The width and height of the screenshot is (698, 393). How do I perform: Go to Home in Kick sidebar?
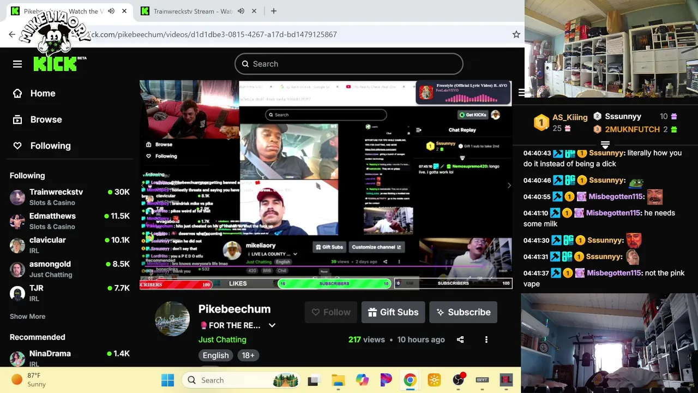43,93
